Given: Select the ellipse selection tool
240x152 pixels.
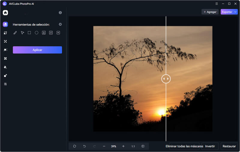Looking at the screenshot, I should click(36, 33).
